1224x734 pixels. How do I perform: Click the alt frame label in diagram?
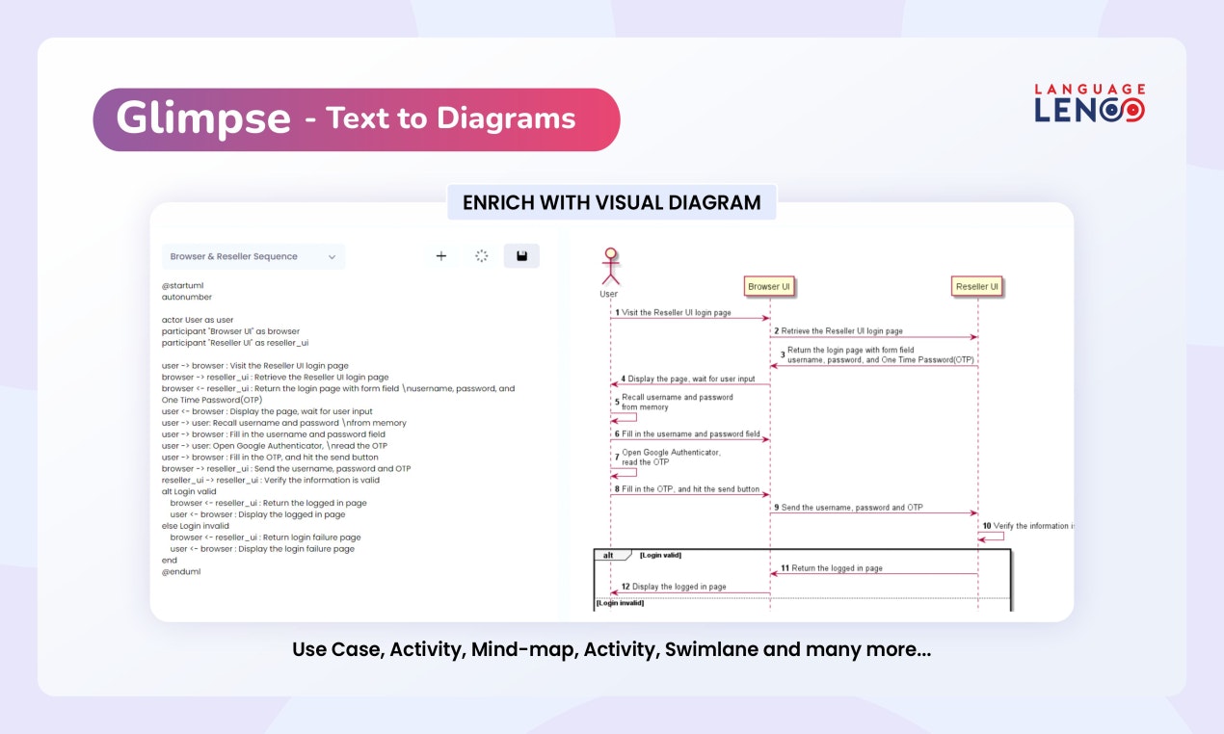tap(610, 555)
